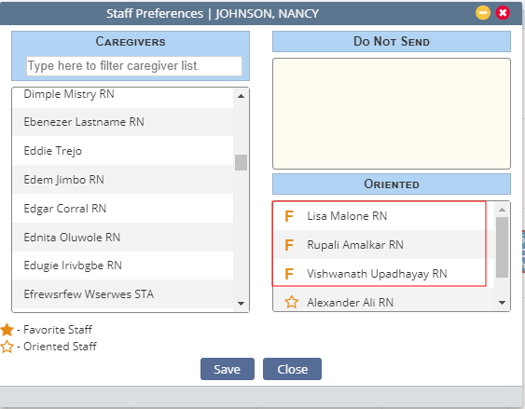Click the caregiver list scrollbar thumb

tap(241, 162)
